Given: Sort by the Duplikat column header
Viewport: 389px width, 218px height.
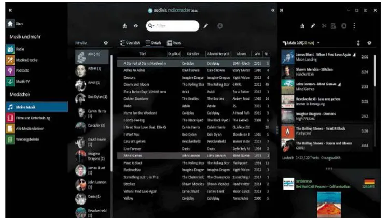Looking at the screenshot, I should [x=174, y=54].
